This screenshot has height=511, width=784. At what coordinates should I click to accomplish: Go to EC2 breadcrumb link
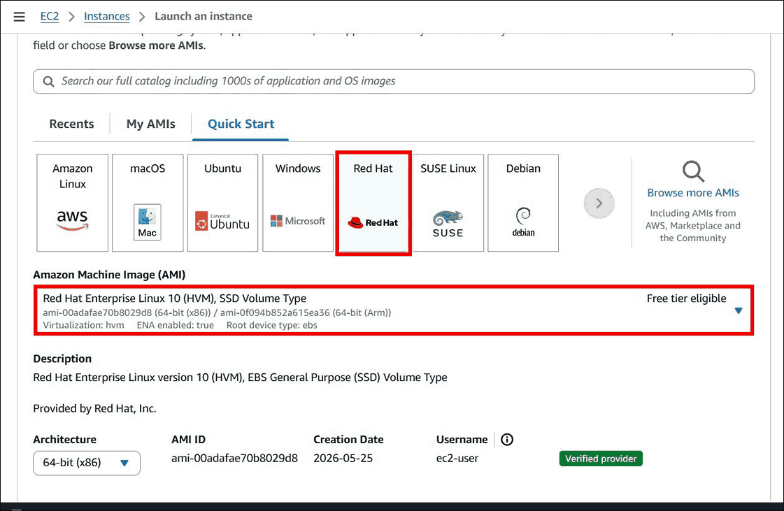[x=50, y=17]
